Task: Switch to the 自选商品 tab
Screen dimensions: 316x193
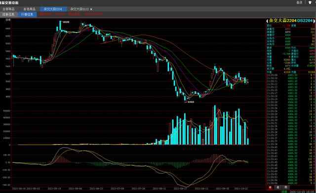Action: point(30,9)
